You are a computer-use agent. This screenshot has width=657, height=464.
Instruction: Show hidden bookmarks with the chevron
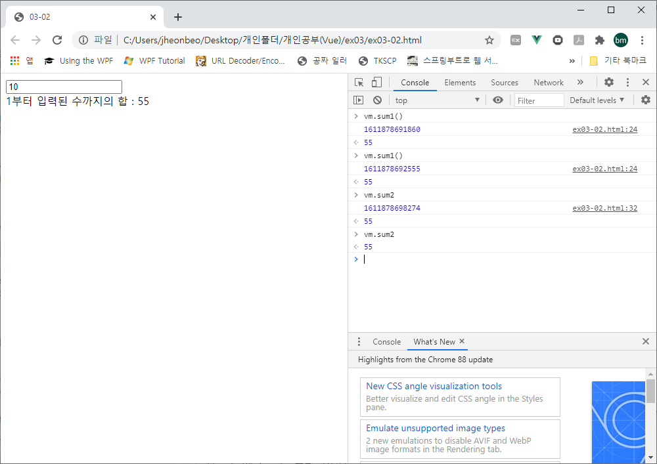[x=572, y=61]
